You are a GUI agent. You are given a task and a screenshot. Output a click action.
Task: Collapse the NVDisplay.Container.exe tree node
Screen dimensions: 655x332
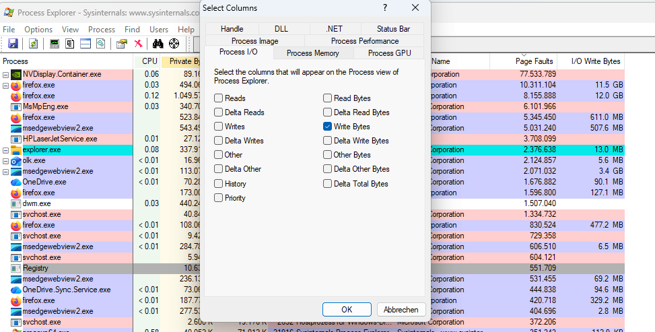[x=6, y=75]
